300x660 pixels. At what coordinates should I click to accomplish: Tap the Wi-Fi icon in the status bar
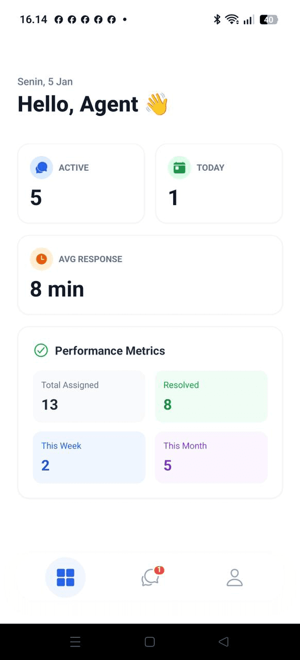pos(232,19)
